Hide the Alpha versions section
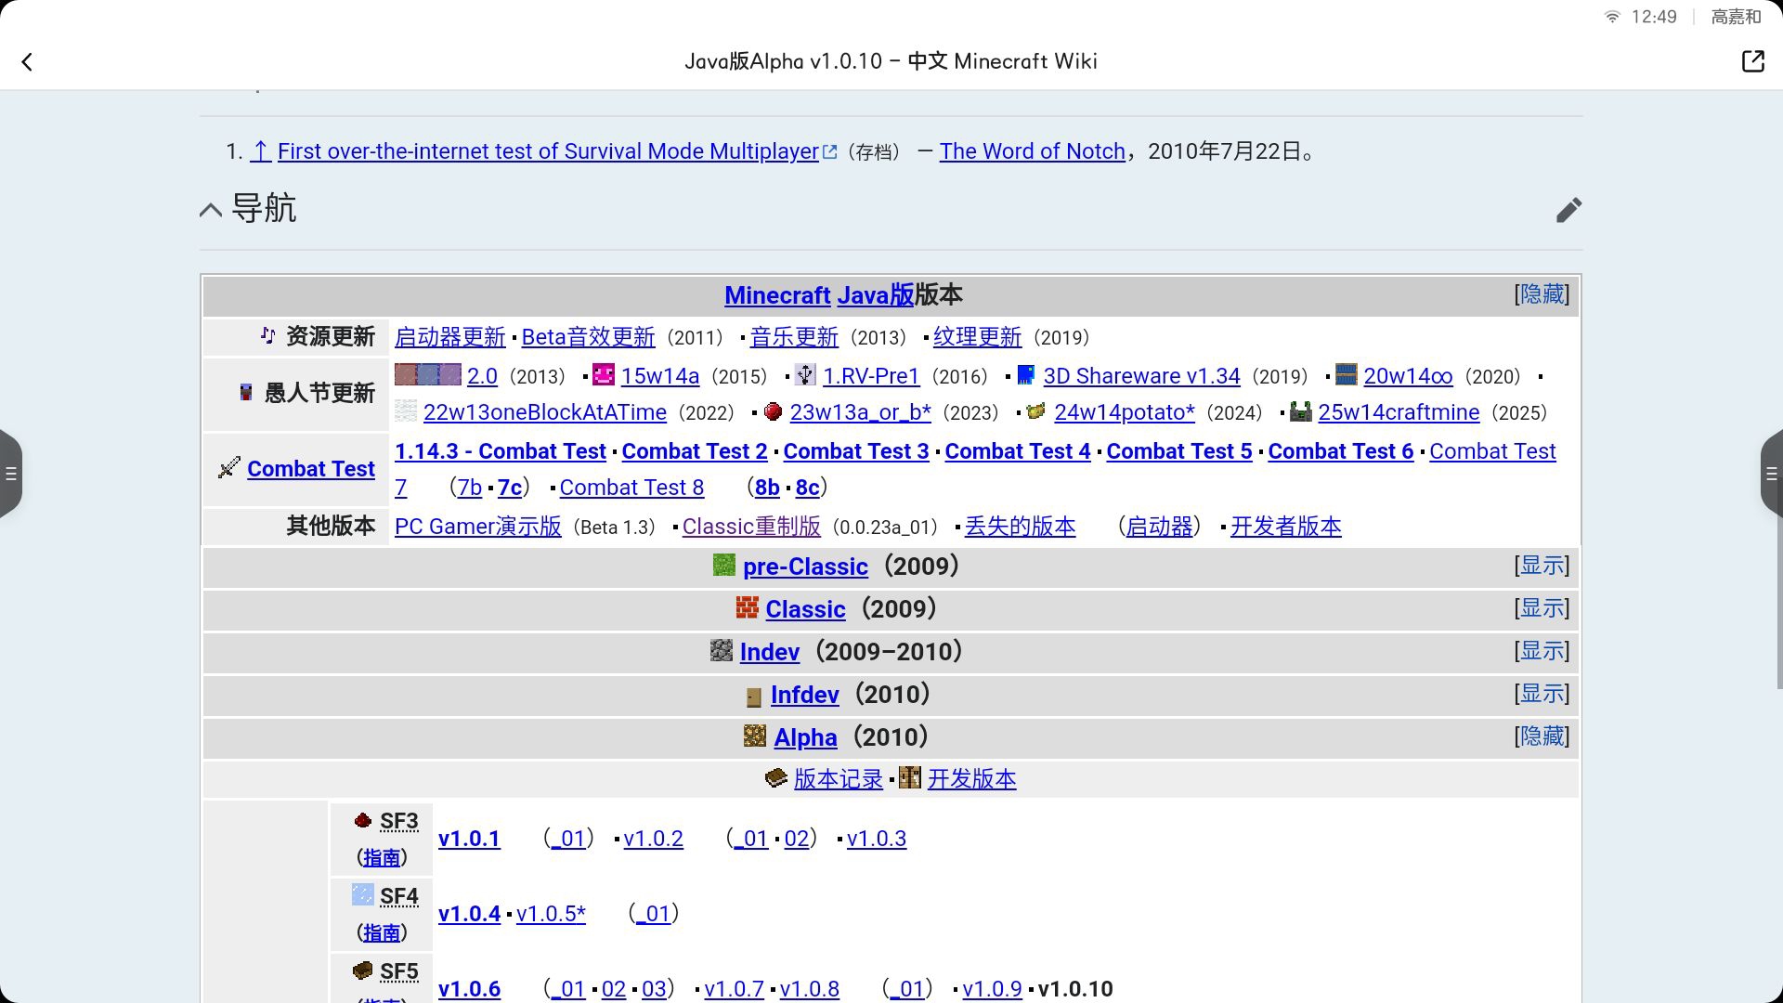This screenshot has width=1783, height=1003. pyautogui.click(x=1542, y=736)
